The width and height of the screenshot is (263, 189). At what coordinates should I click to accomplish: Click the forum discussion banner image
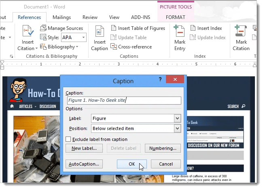tap(215, 132)
